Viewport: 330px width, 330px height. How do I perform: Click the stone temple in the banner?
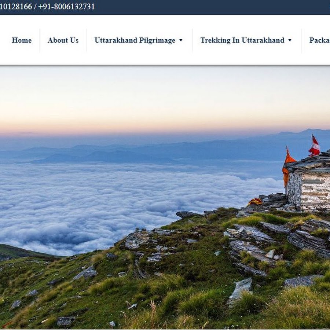(307, 182)
